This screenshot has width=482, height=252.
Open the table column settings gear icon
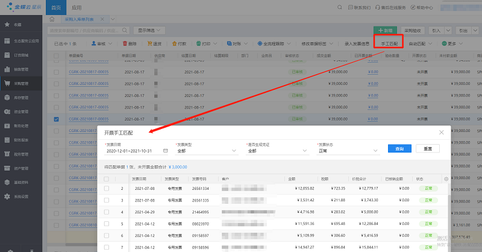(446, 178)
